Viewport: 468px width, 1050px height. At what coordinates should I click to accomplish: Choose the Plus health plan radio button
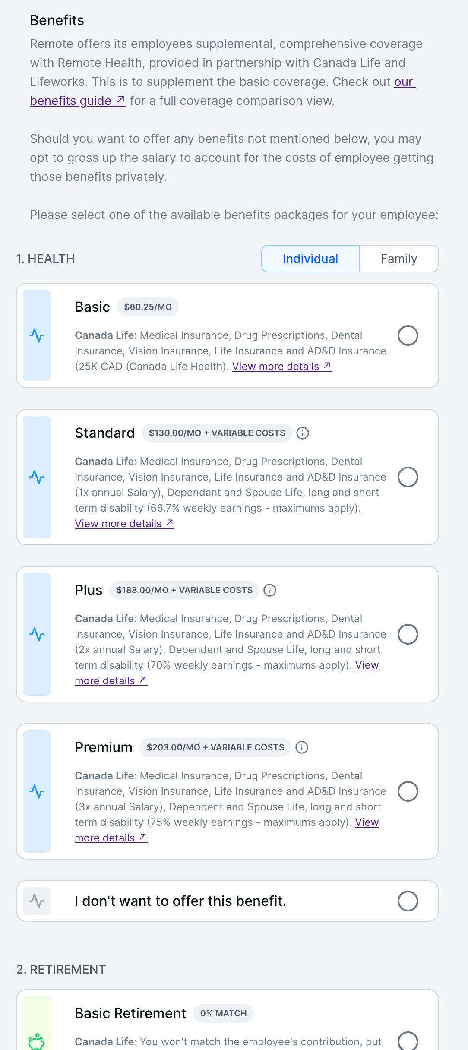pyautogui.click(x=408, y=634)
